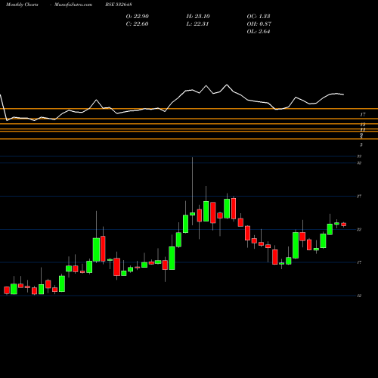Viewport: 378px width, 378px height.
Task: Click the 'OH: 0.87' value
Action: pos(259,24)
